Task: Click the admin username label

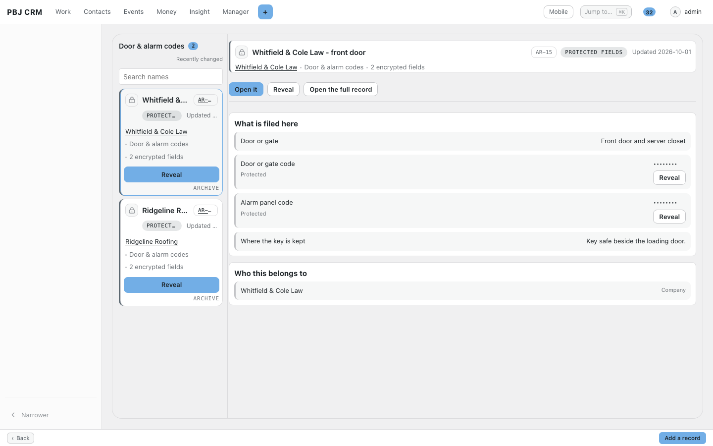Action: click(693, 12)
